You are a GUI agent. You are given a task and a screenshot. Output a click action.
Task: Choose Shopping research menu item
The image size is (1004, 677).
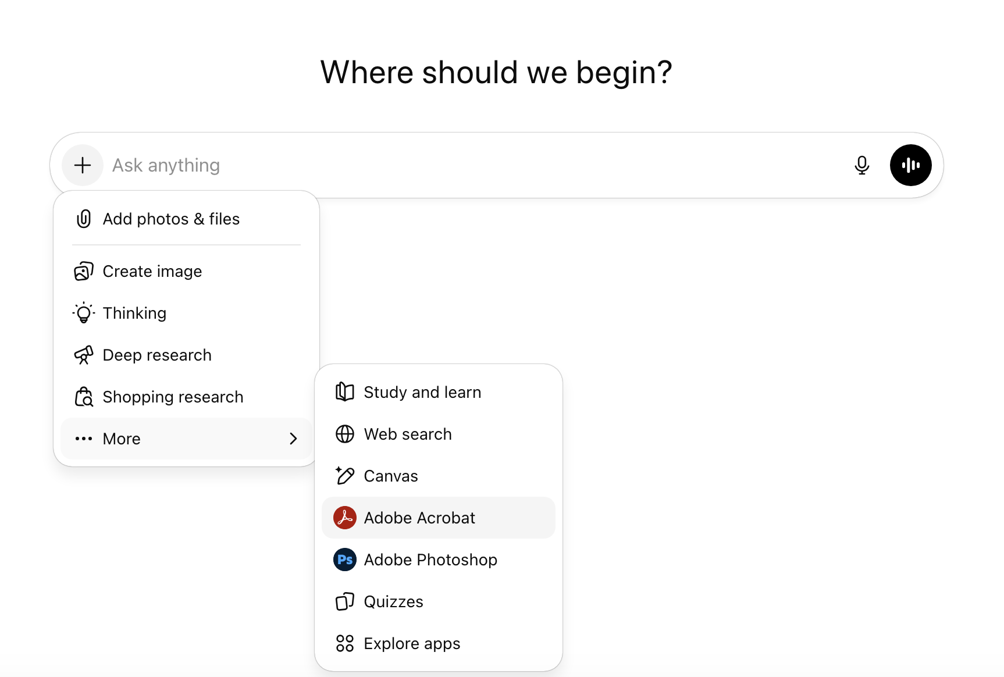click(173, 397)
